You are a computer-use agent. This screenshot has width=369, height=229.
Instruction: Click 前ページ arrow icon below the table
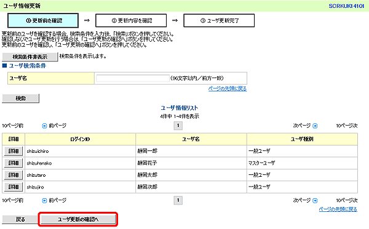44,201
